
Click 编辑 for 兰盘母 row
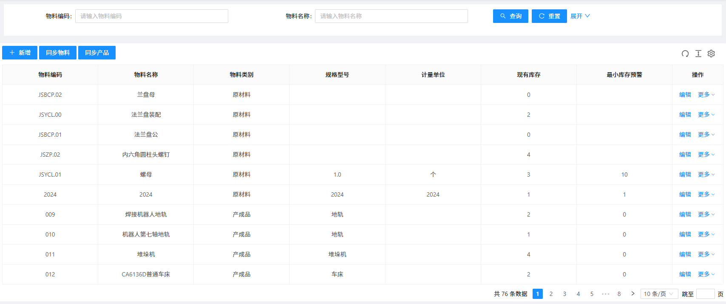(685, 95)
